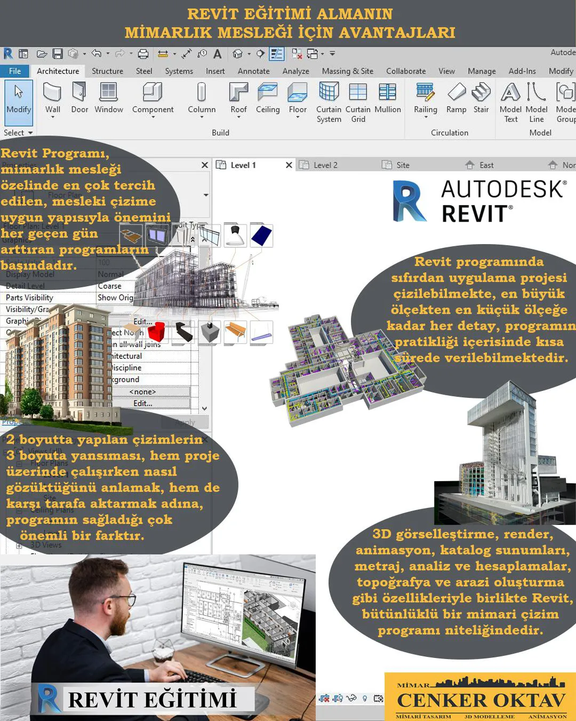Click the Parts Visibility Show Original value
The height and width of the screenshot is (721, 576).
[115, 298]
